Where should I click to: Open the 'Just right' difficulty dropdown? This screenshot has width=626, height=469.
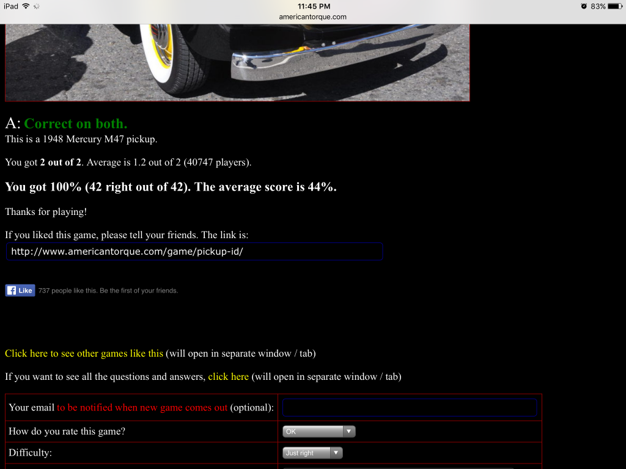tap(312, 453)
